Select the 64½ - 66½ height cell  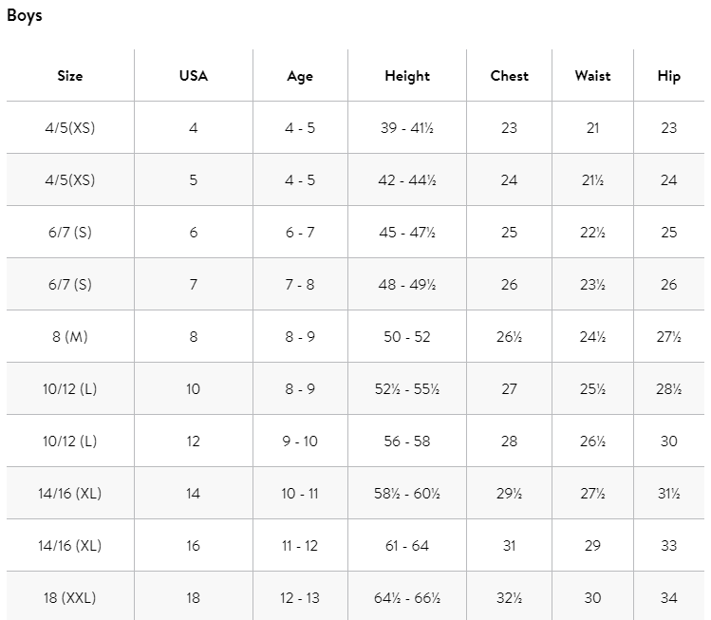[407, 598]
